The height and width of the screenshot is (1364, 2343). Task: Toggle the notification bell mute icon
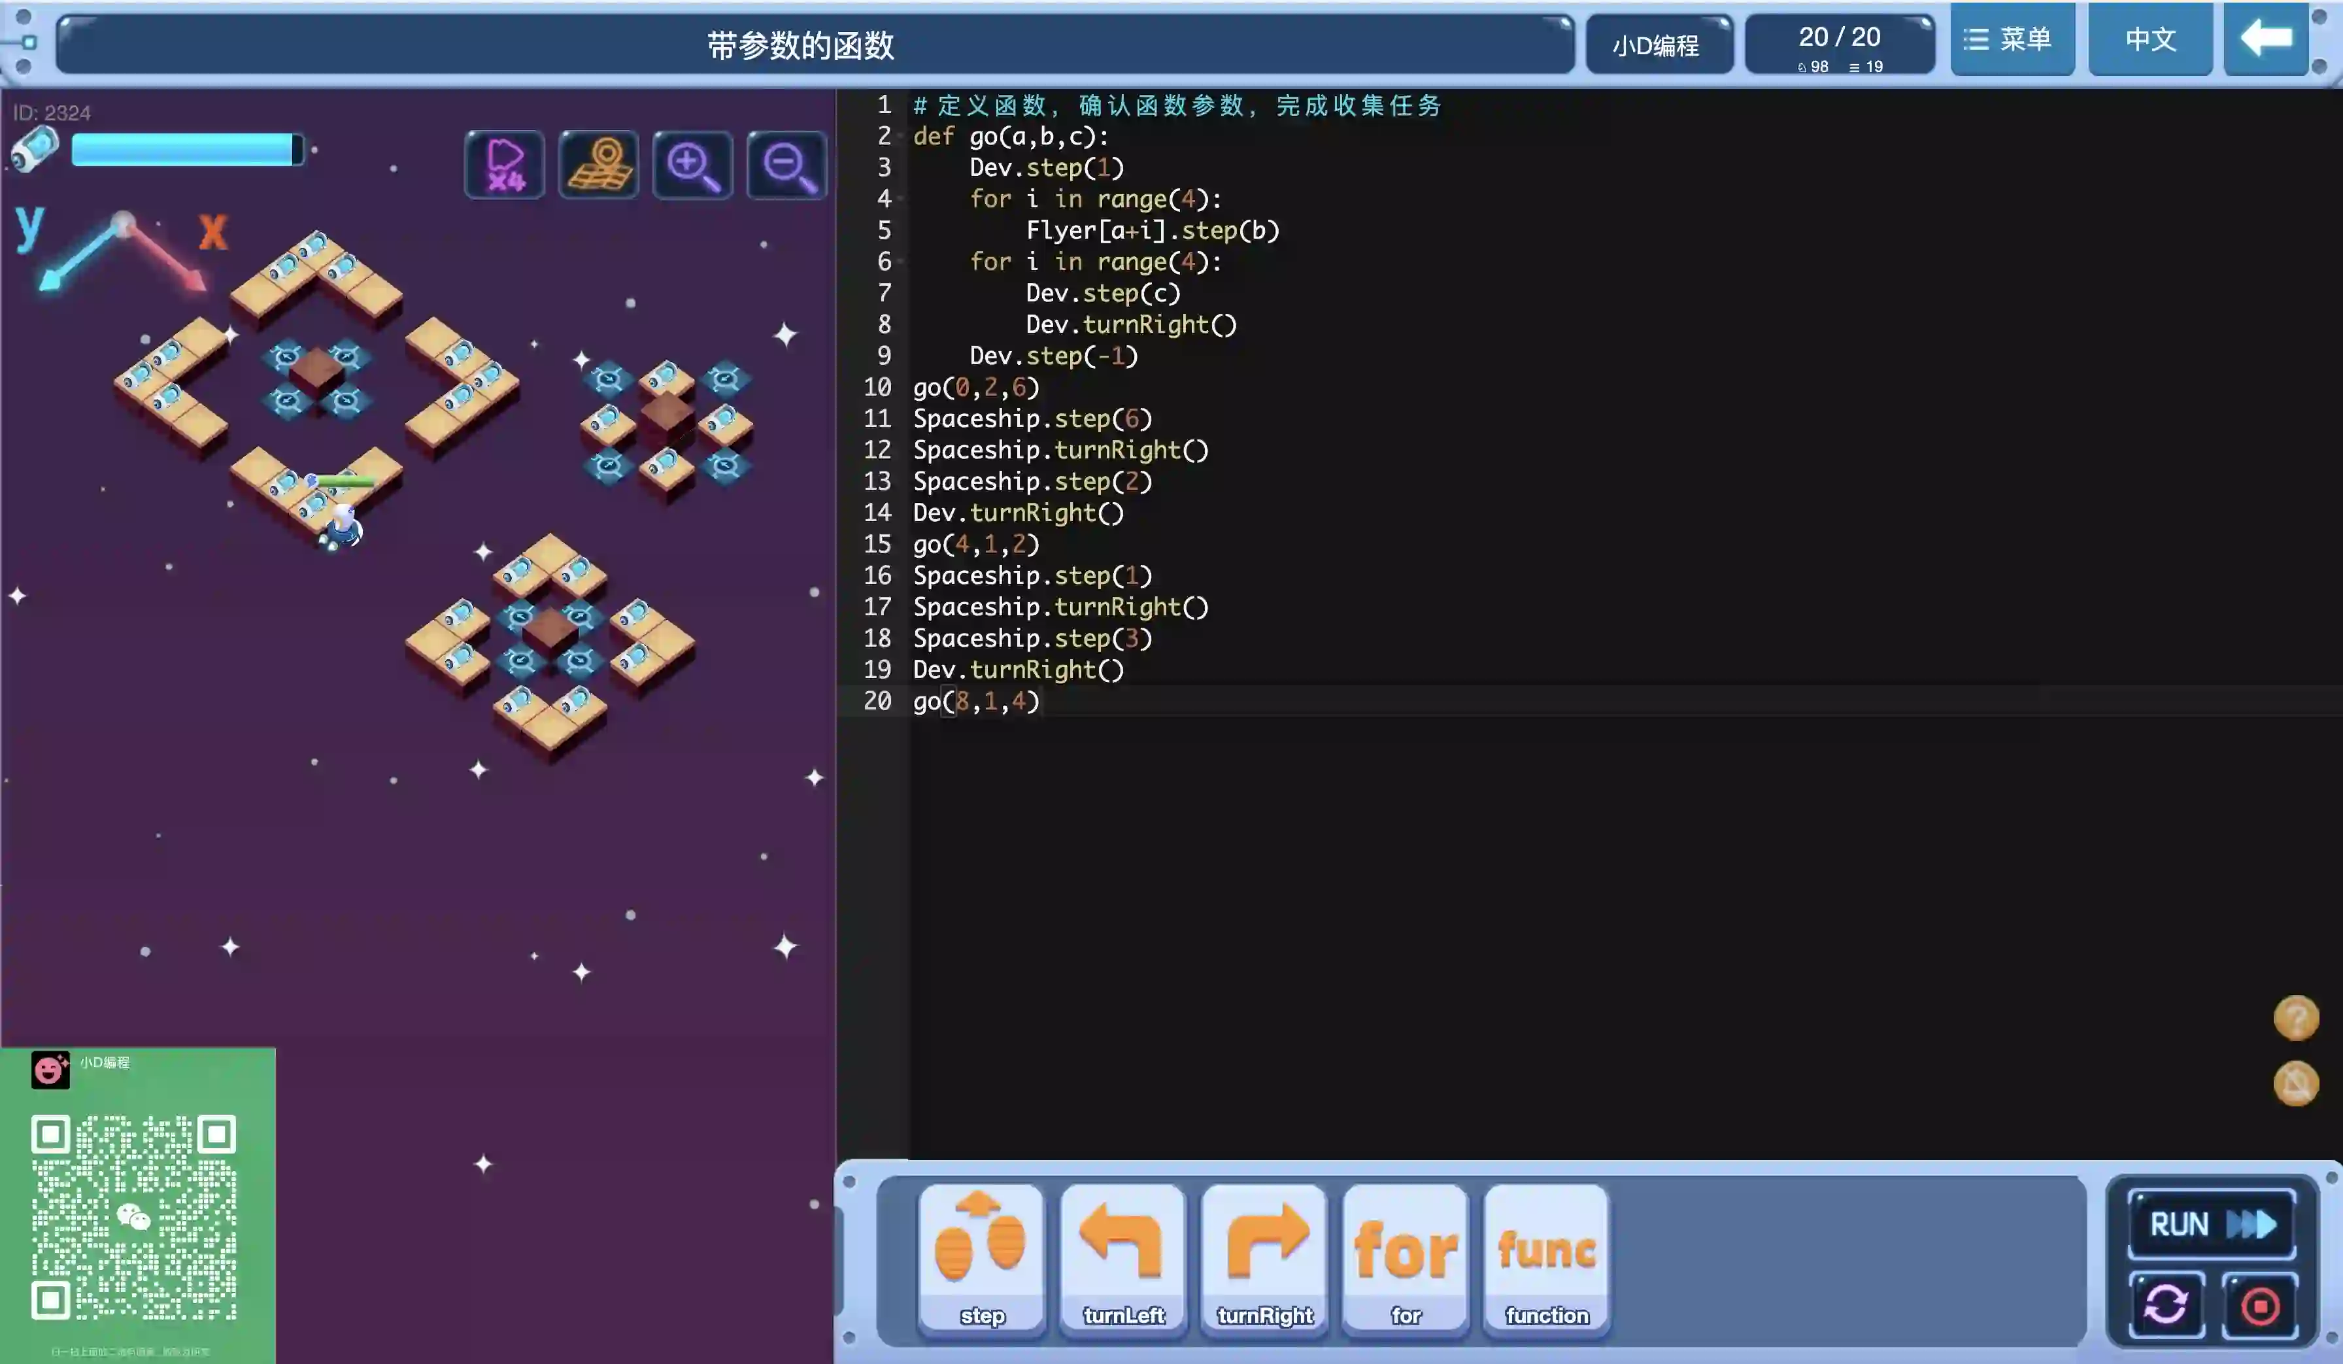pyautogui.click(x=2295, y=1083)
